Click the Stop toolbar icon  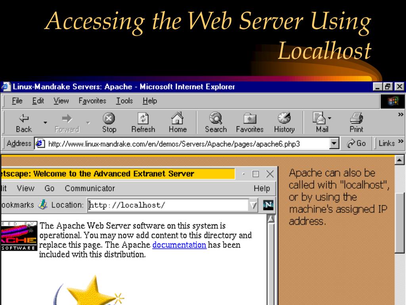click(x=109, y=118)
